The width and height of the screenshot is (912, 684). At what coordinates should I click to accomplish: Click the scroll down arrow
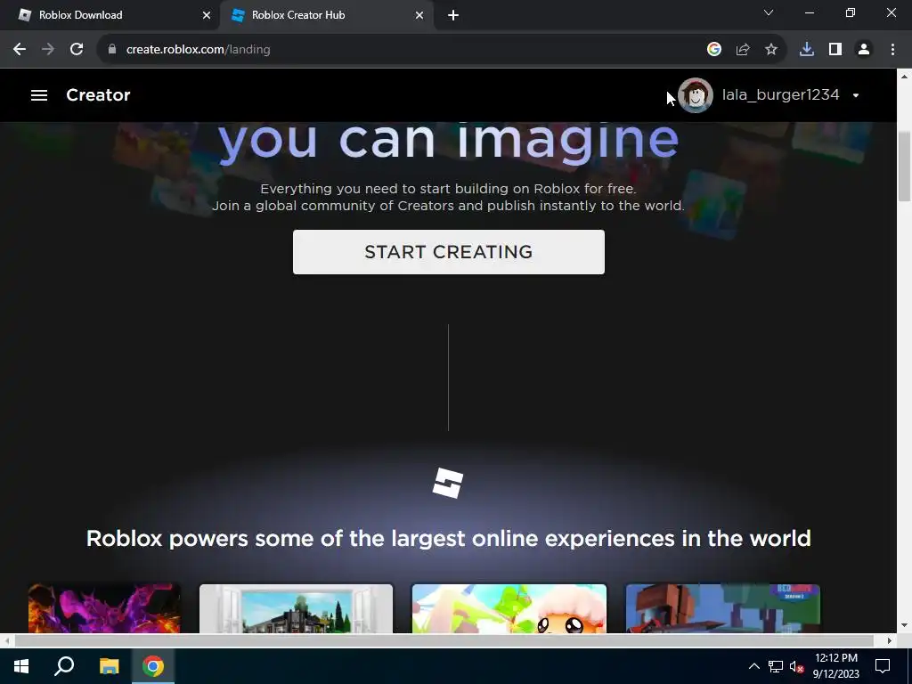(904, 626)
